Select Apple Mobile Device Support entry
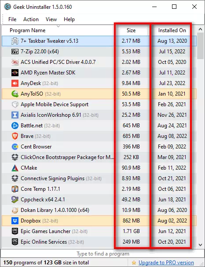Image resolution: width=205 pixels, height=267 pixels. coord(55,104)
